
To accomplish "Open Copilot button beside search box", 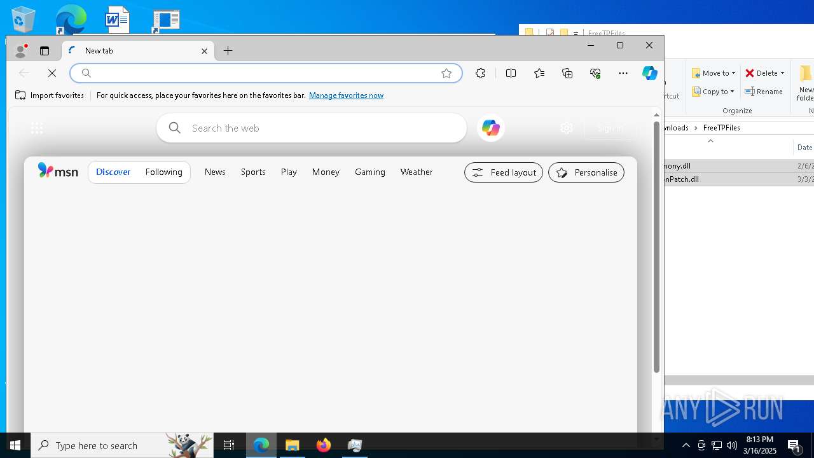I will pos(490,128).
